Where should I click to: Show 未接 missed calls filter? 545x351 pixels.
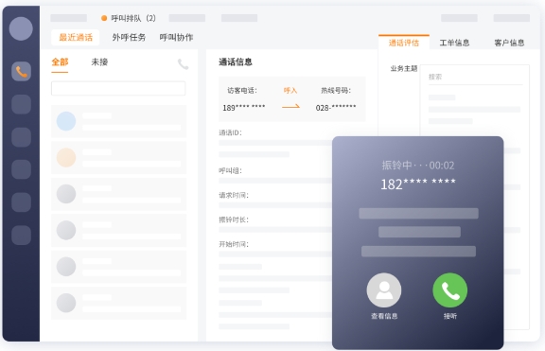[99, 62]
